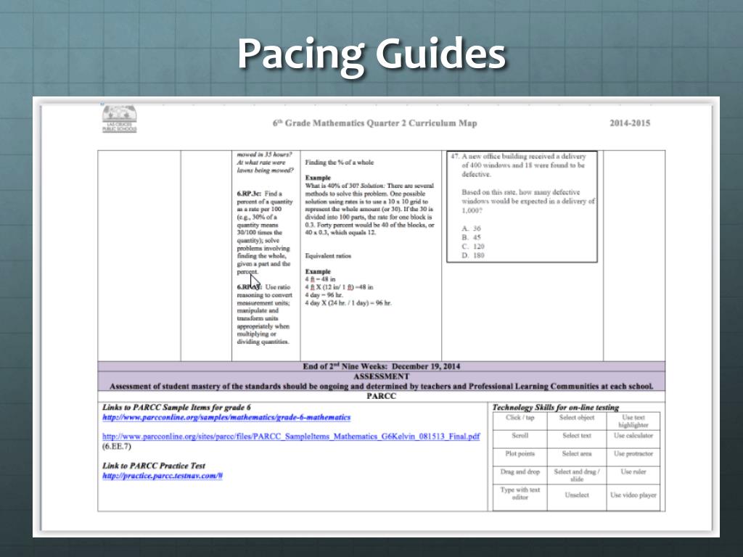Click the End of 2nd Nine Weeks row
This screenshot has width=743, height=557.
click(382, 366)
